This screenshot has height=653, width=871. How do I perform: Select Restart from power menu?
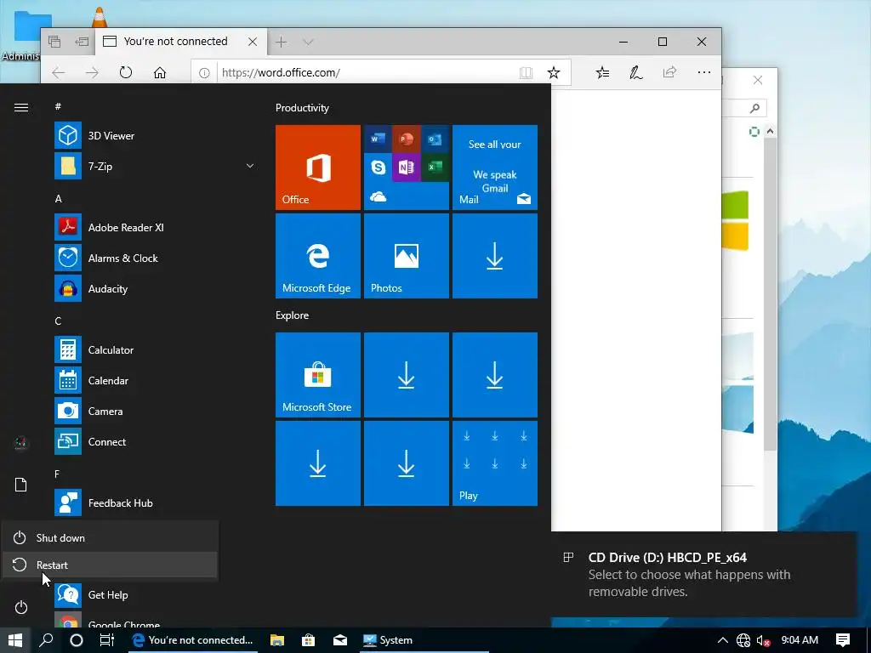click(110, 565)
